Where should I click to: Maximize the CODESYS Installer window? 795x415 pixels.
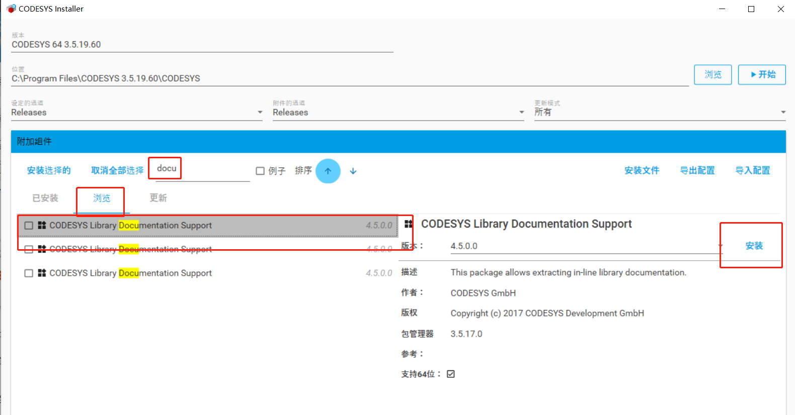click(751, 9)
